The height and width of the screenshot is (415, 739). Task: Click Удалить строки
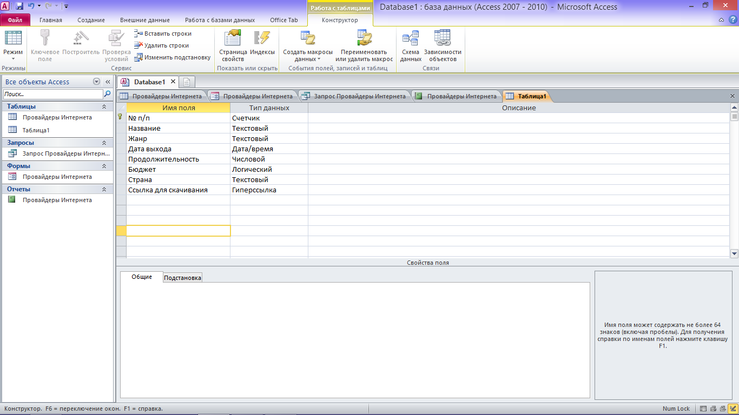(x=162, y=45)
